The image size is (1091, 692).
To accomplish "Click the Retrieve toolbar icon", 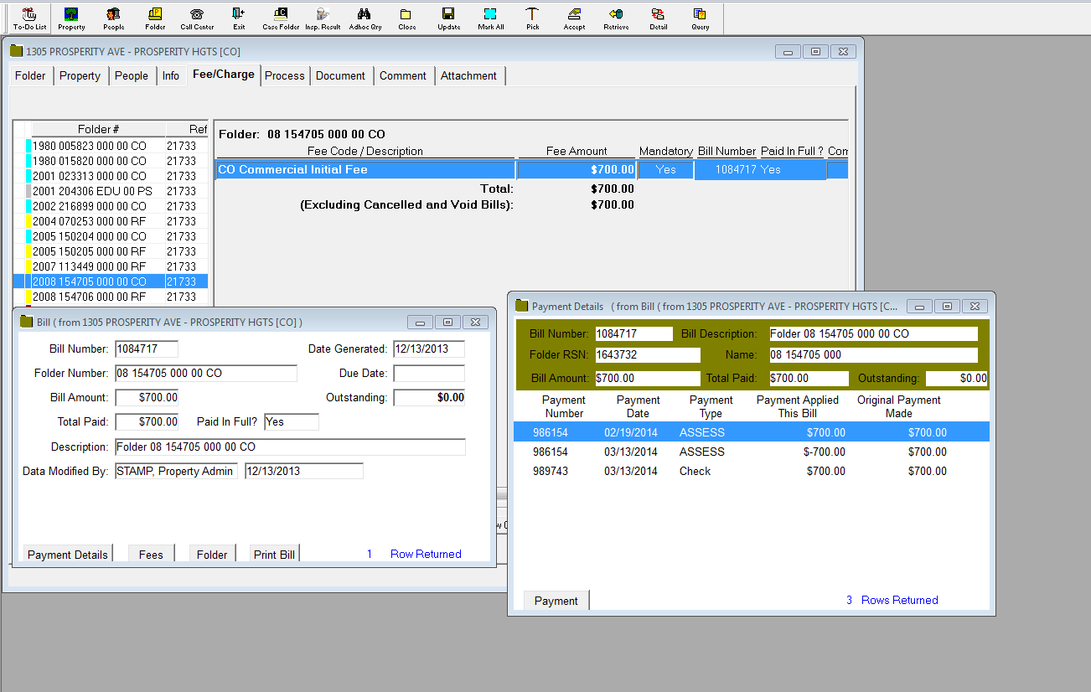I will click(616, 18).
